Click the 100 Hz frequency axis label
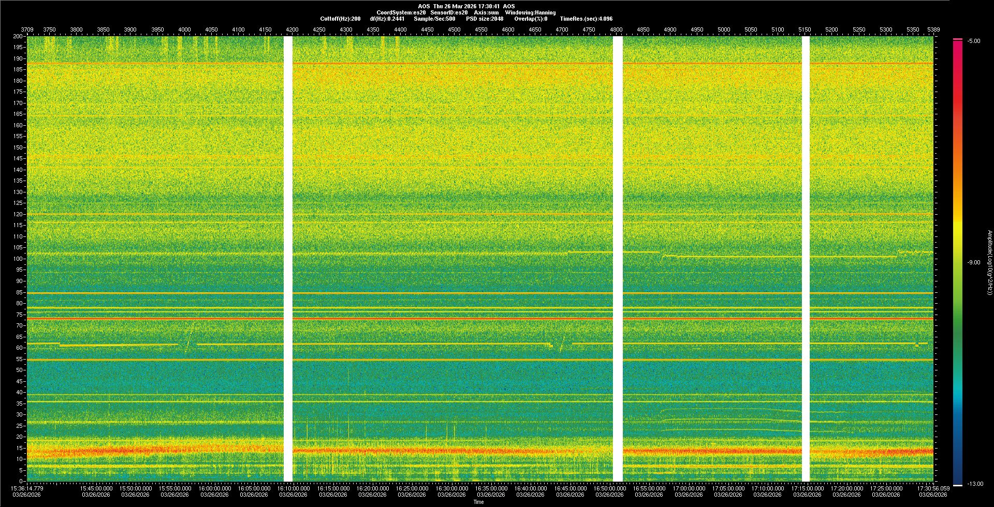The width and height of the screenshot is (994, 507). (18, 259)
